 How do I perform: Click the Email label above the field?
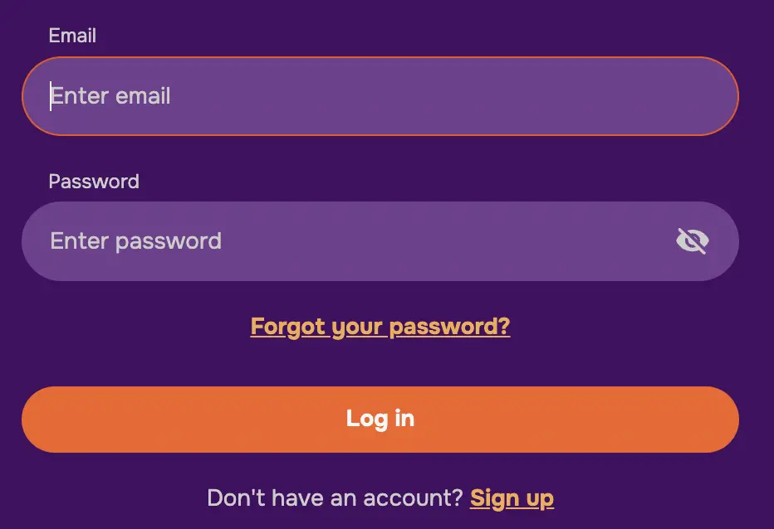[72, 36]
